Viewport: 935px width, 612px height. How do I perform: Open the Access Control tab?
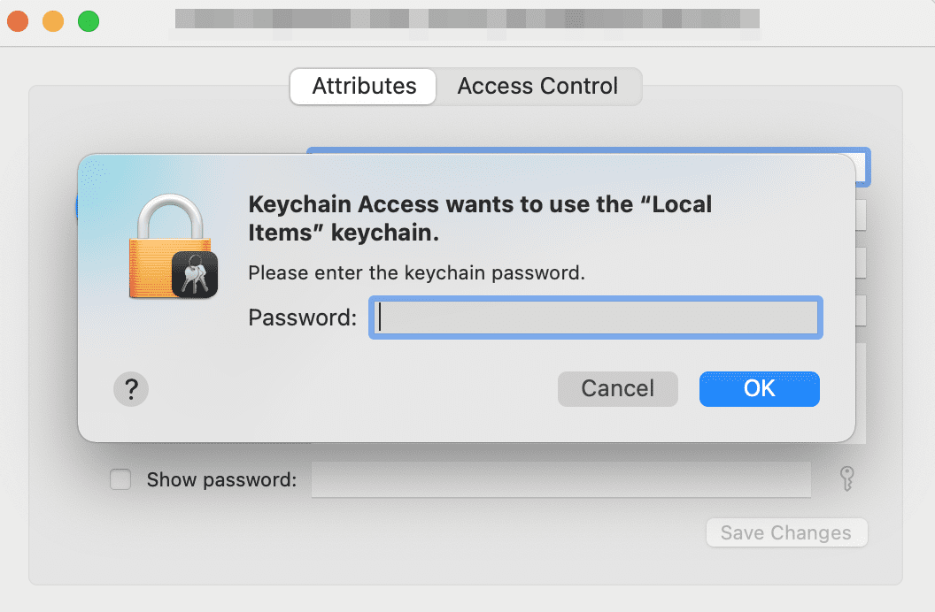[537, 87]
